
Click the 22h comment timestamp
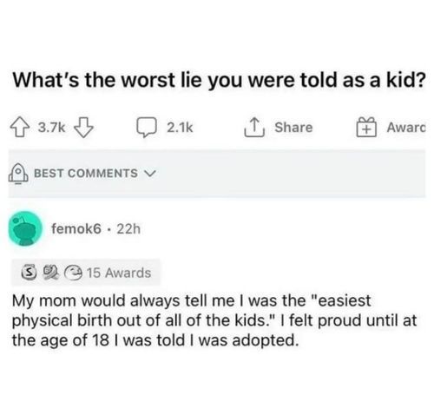[x=128, y=229]
